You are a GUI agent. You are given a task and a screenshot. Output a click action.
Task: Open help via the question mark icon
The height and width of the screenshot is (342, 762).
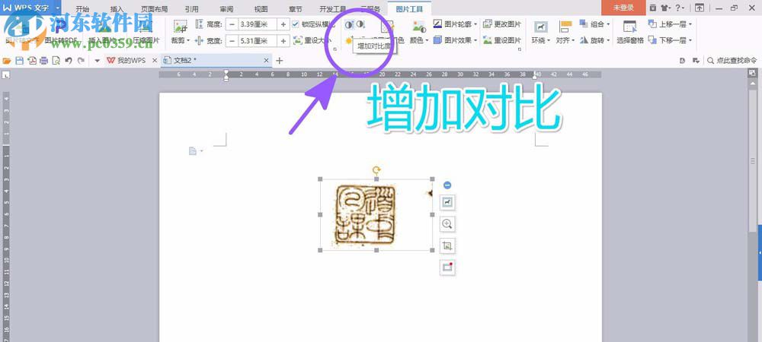pos(677,8)
